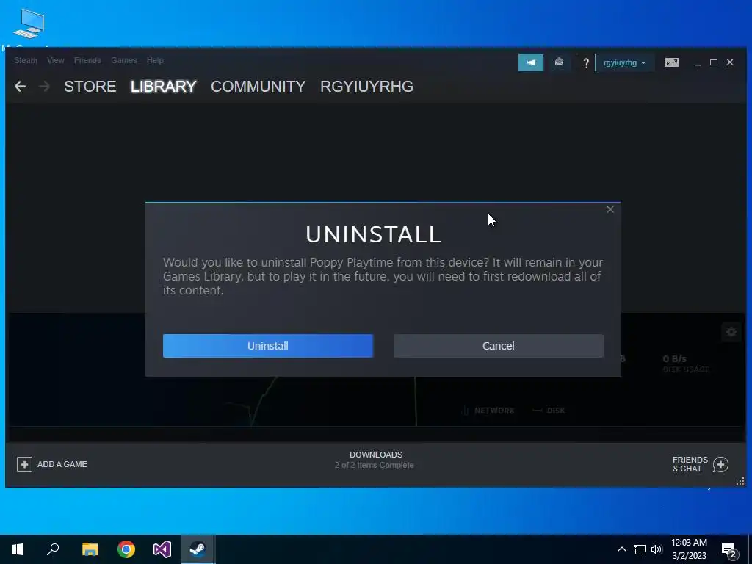The width and height of the screenshot is (752, 564).
Task: Open Windows taskbar search
Action: point(53,549)
